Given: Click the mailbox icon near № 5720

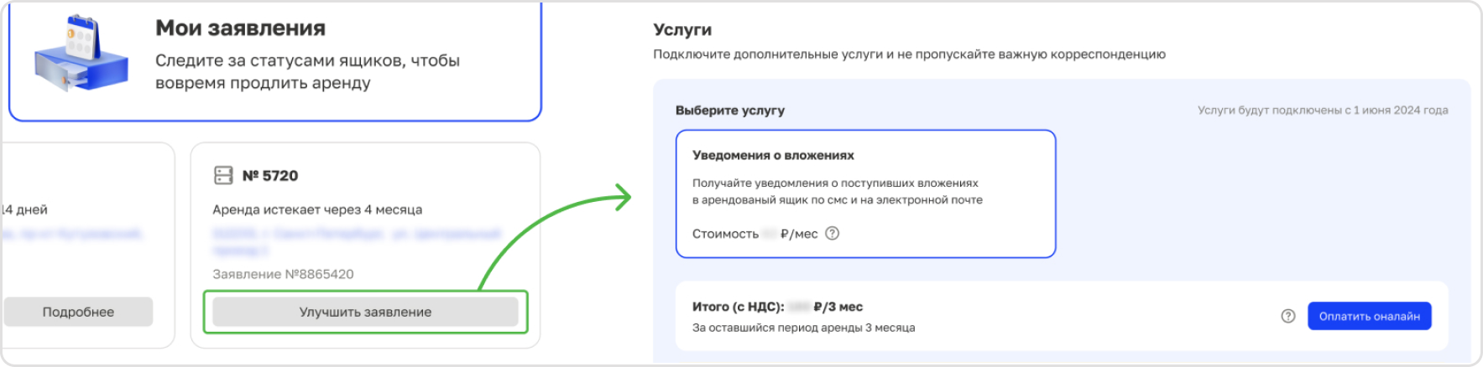Looking at the screenshot, I should point(223,175).
